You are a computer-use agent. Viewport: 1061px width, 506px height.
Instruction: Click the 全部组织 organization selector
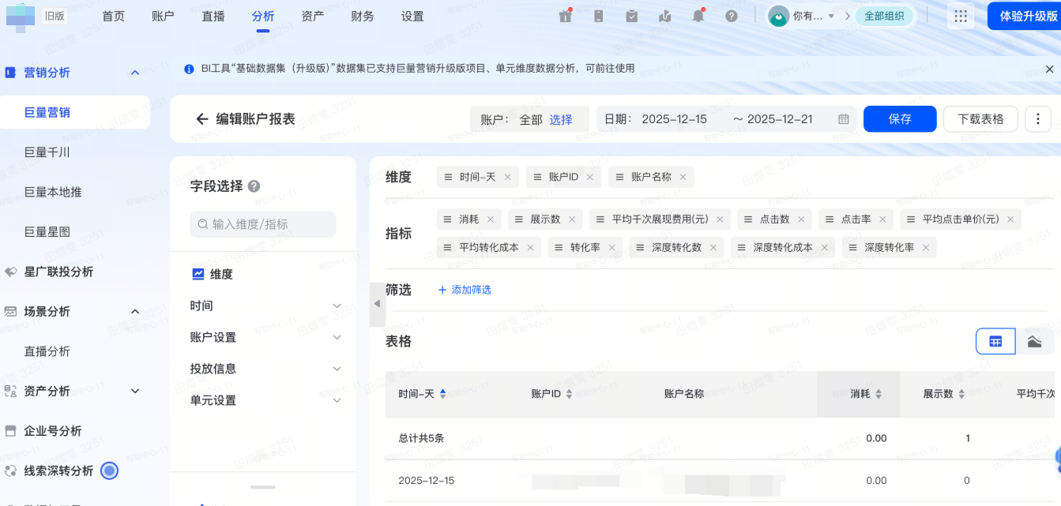click(x=885, y=16)
